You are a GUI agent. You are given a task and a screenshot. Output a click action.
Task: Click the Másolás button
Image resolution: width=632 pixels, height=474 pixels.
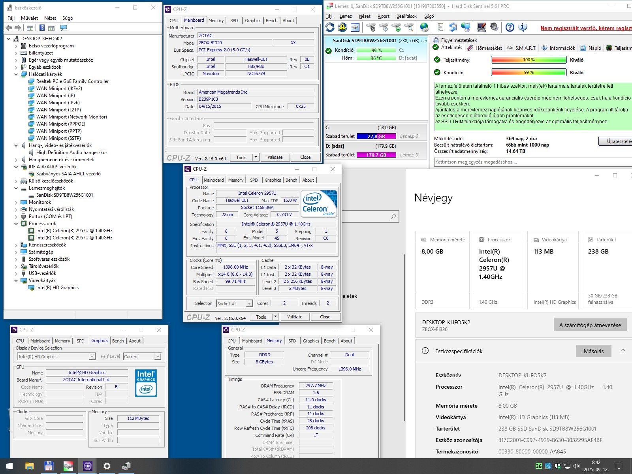(x=593, y=351)
